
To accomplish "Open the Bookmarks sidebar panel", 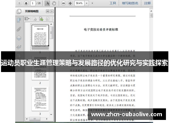I will coord(19,20).
